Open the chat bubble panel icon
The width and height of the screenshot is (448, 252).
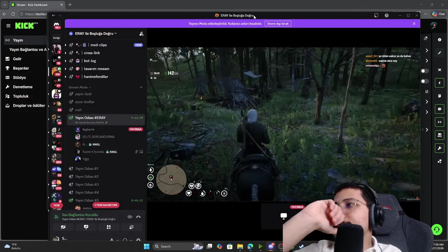click(x=440, y=109)
